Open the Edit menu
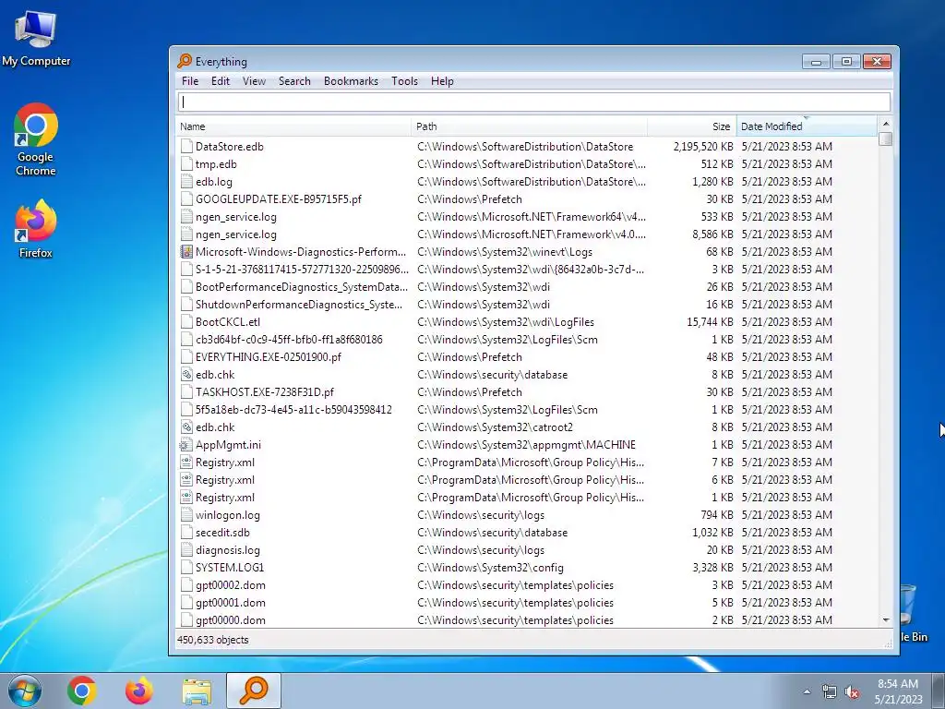This screenshot has height=709, width=945. pos(220,81)
